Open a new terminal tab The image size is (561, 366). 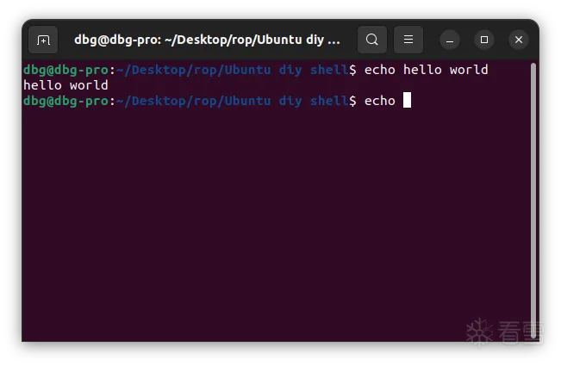[43, 40]
